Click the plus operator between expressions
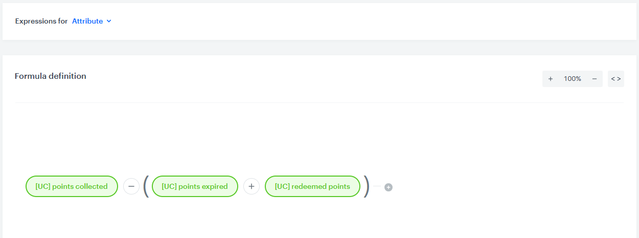The height and width of the screenshot is (238, 639). click(252, 186)
